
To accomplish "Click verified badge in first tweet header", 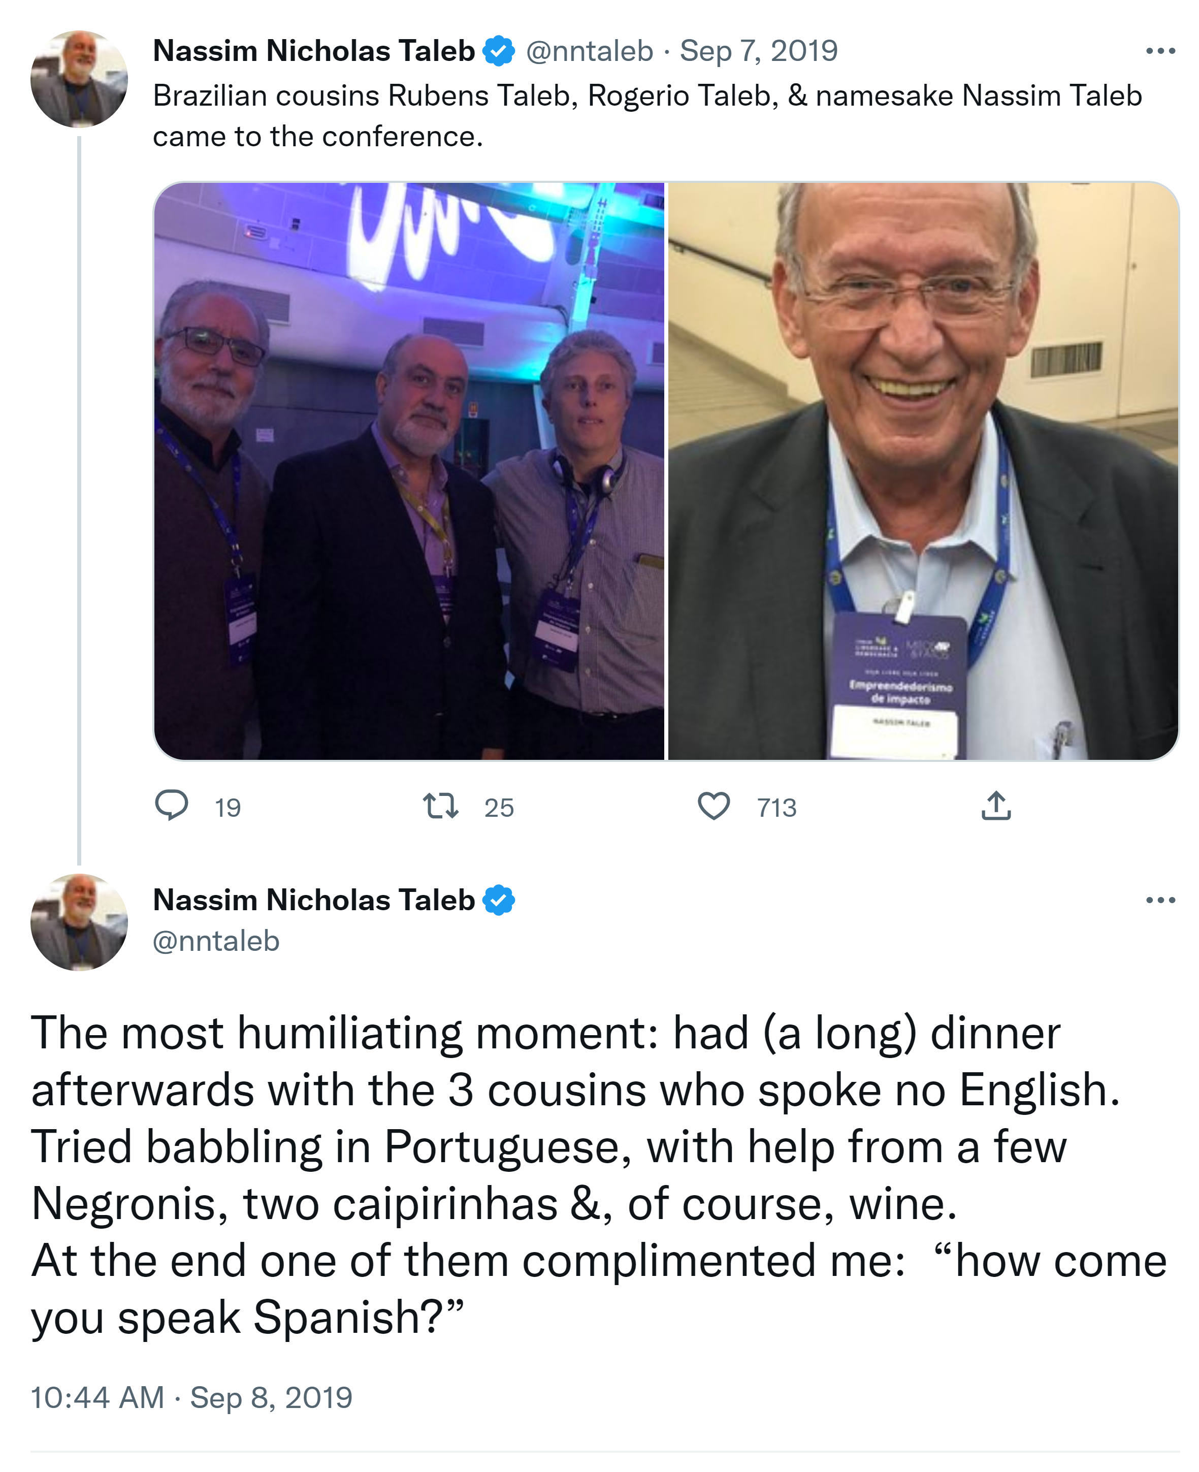I will tap(499, 51).
